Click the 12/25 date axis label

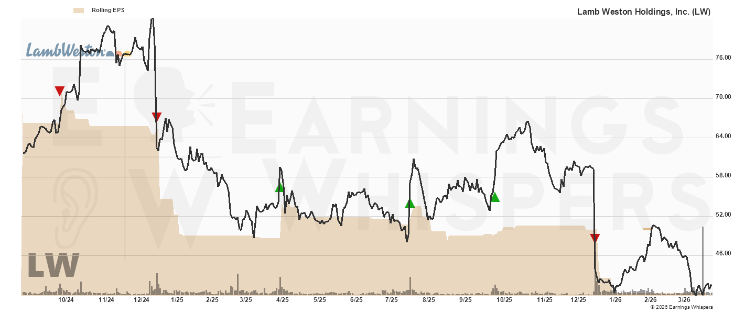579,300
